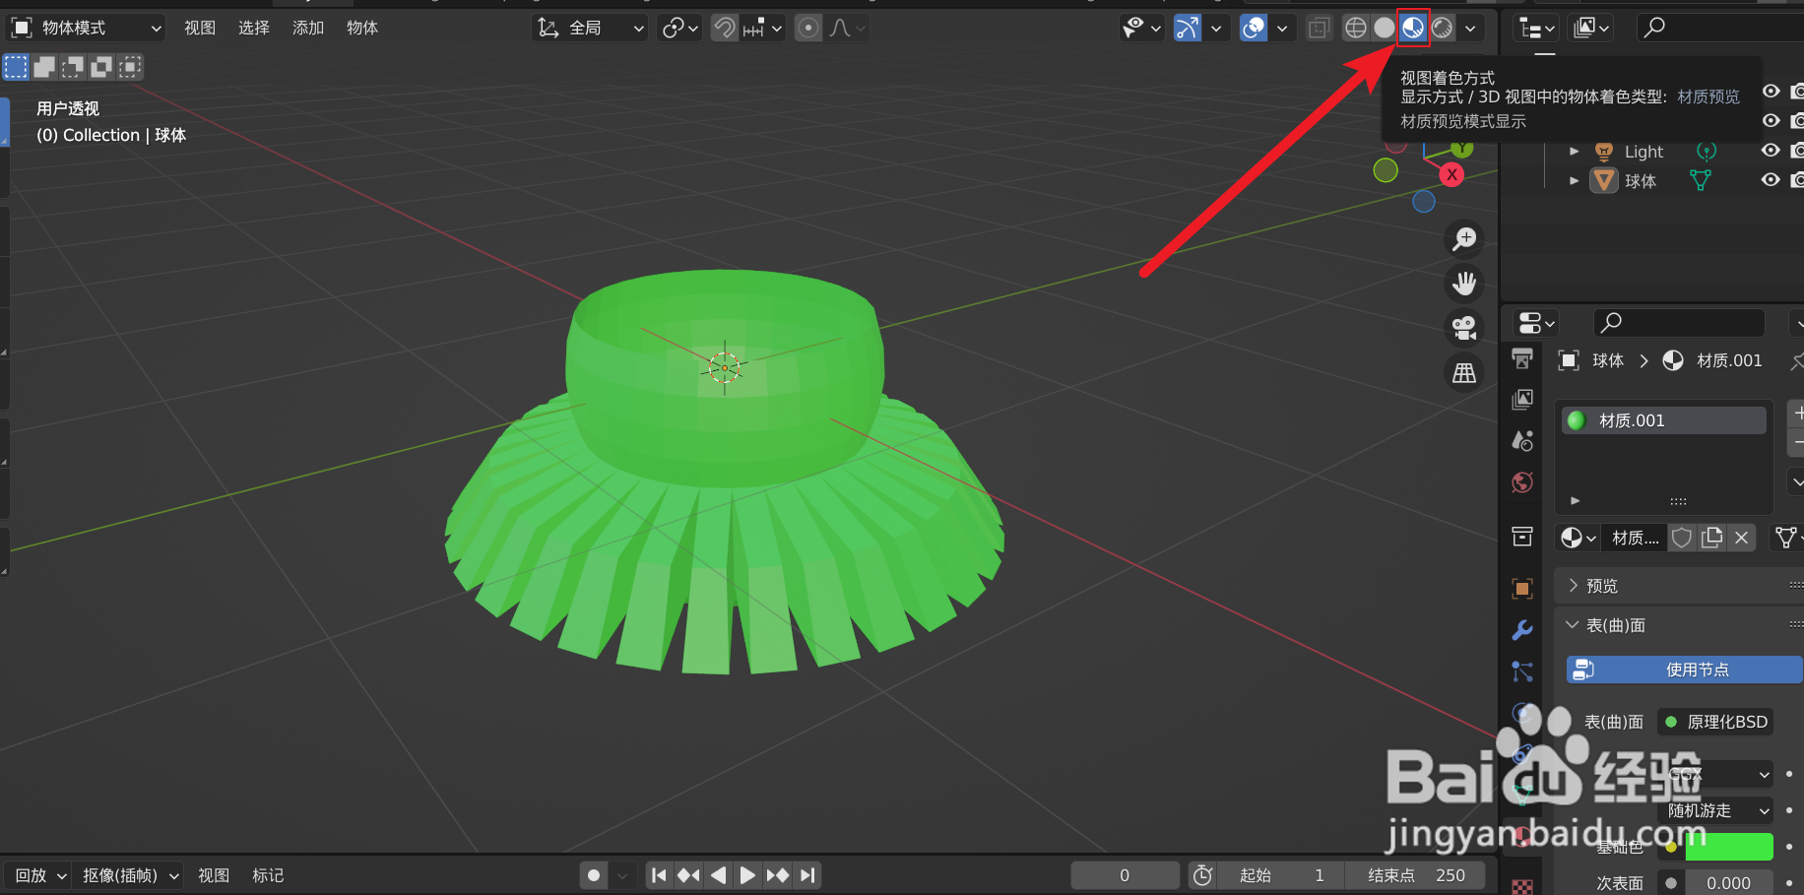This screenshot has width=1804, height=895.
Task: Choose intersect selection mode icon
Action: 130,67
